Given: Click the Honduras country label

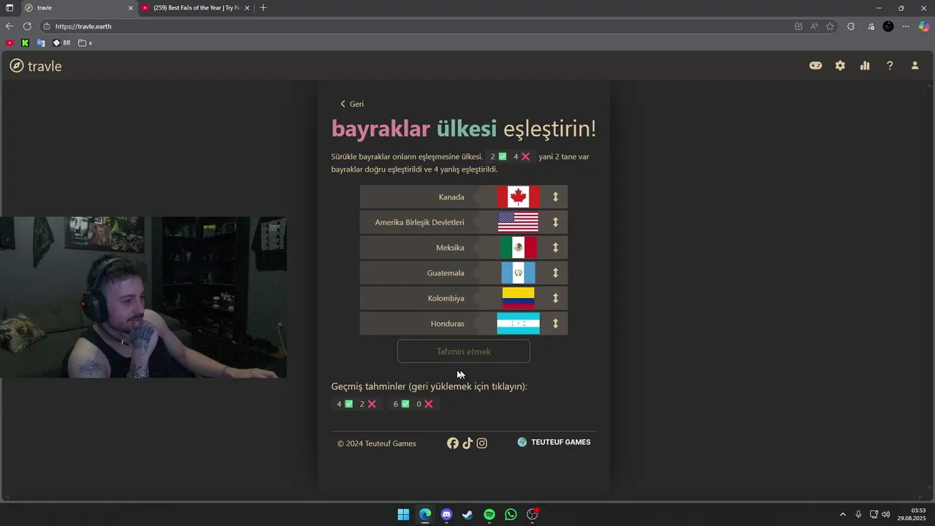Looking at the screenshot, I should [448, 324].
